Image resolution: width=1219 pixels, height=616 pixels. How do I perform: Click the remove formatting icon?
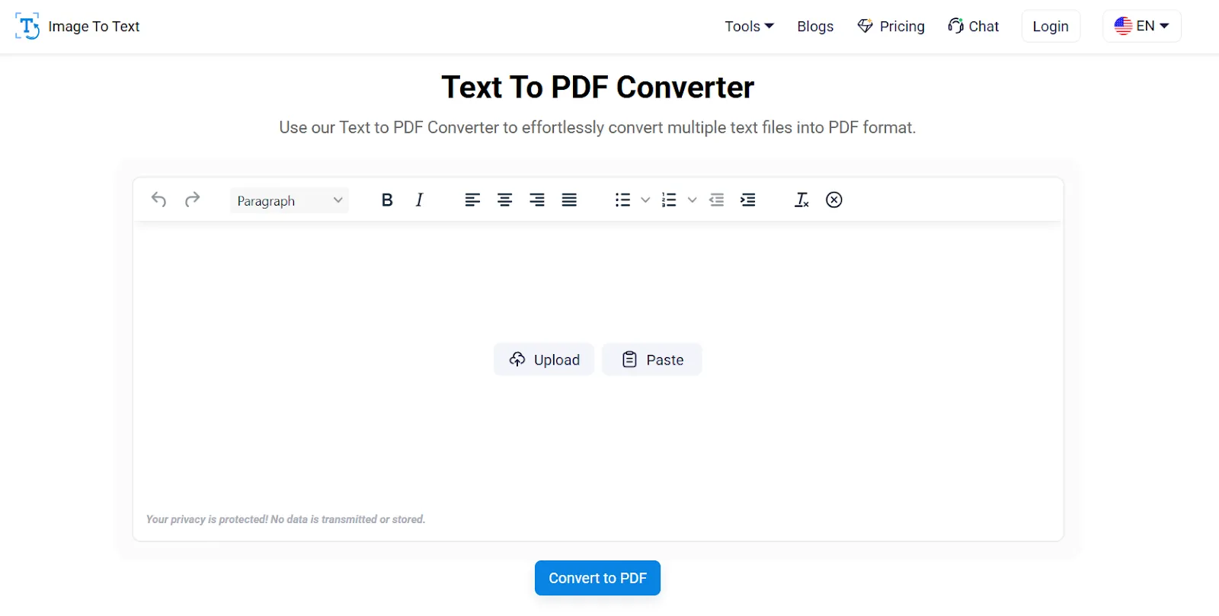click(x=801, y=199)
